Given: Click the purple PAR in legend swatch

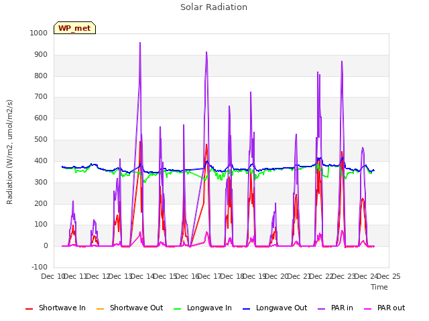Looking at the screenshot, I should pyautogui.click(x=322, y=309).
